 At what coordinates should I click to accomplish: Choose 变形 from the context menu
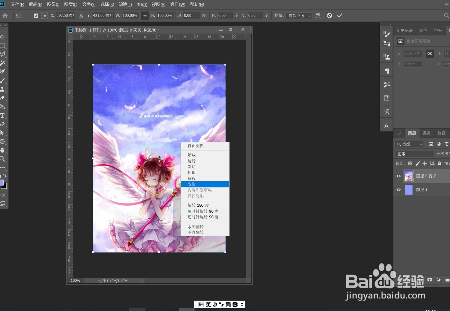point(205,184)
